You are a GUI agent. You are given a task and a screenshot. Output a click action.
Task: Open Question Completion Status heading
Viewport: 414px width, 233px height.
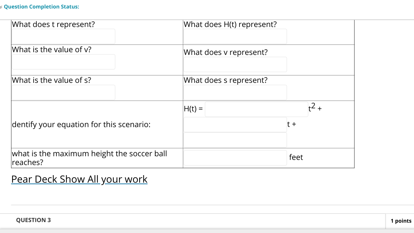(42, 7)
